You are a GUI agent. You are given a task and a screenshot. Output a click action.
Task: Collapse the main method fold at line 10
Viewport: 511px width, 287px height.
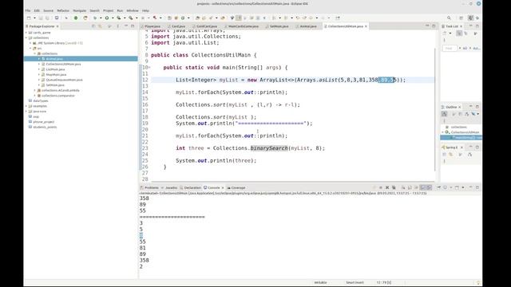pyautogui.click(x=149, y=68)
